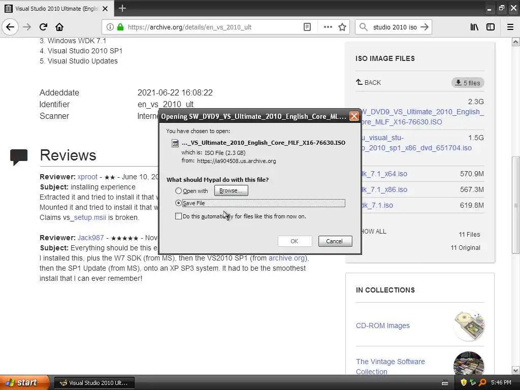Click the 5:46 PM system clock

coord(501,382)
